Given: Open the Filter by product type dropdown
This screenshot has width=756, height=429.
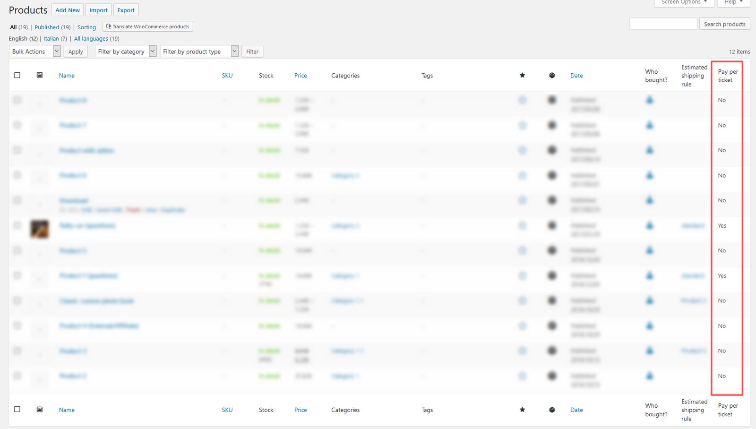Looking at the screenshot, I should tap(200, 51).
